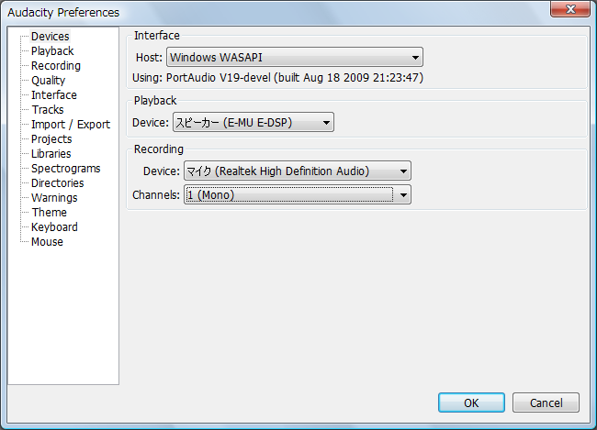Select Tracks in the category list
Screen dimensions: 597x430
pos(47,110)
